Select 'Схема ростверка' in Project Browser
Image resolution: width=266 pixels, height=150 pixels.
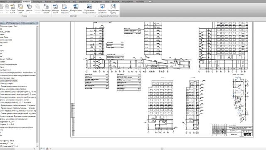(x=7, y=83)
